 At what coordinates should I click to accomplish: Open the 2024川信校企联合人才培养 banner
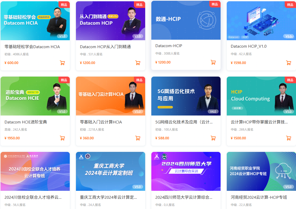click(35, 171)
